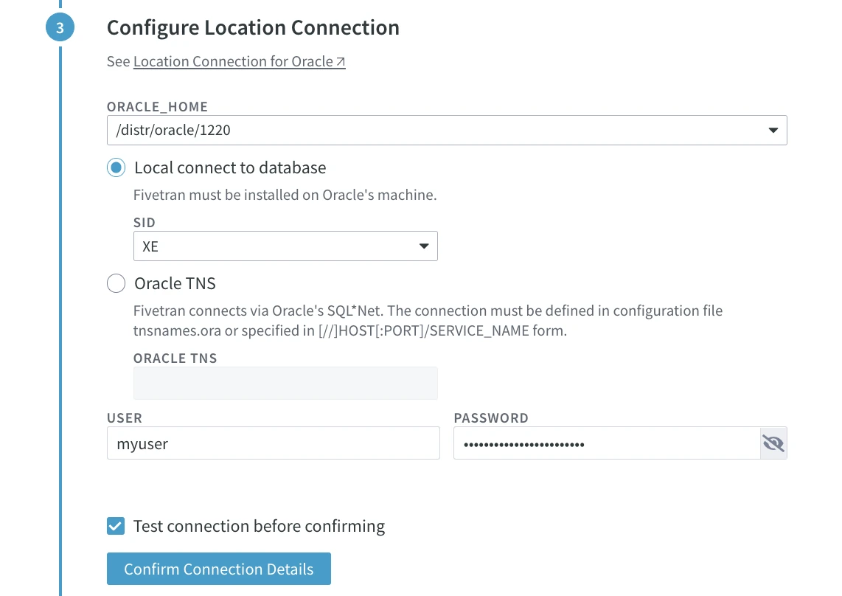Viewport: 842px width, 596px height.
Task: Select the Local connect to database option
Action: coord(116,167)
